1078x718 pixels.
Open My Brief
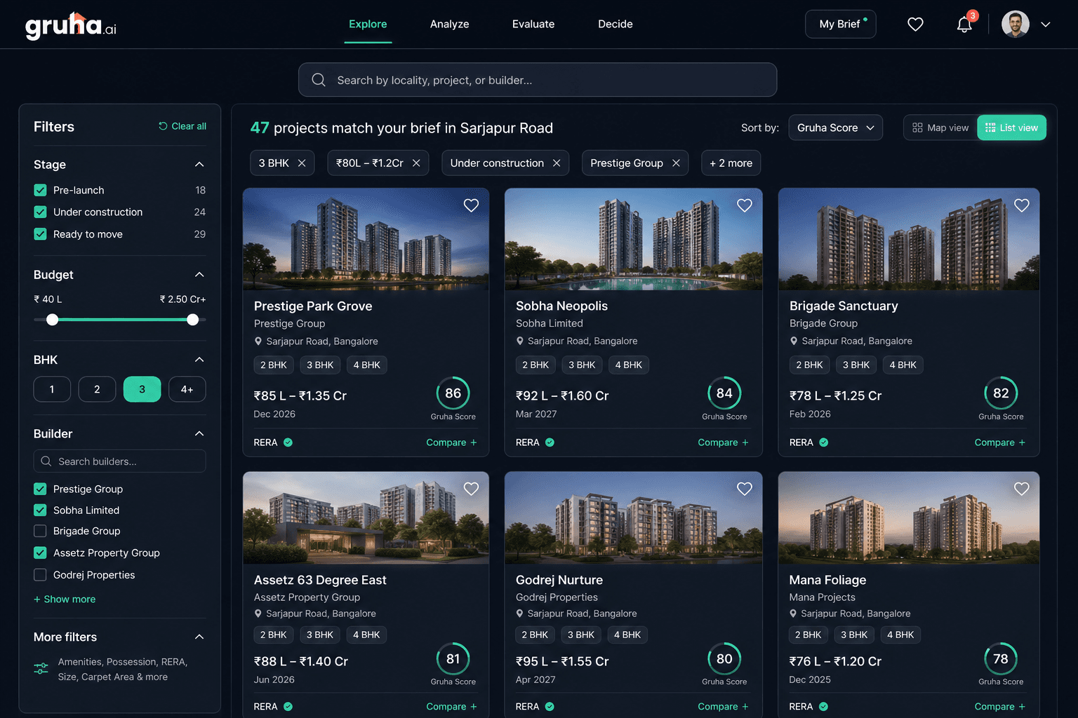tap(840, 24)
